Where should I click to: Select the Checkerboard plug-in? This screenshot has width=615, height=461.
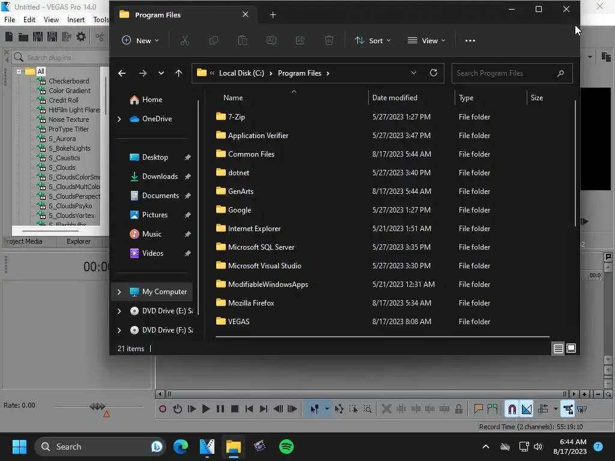click(x=68, y=81)
